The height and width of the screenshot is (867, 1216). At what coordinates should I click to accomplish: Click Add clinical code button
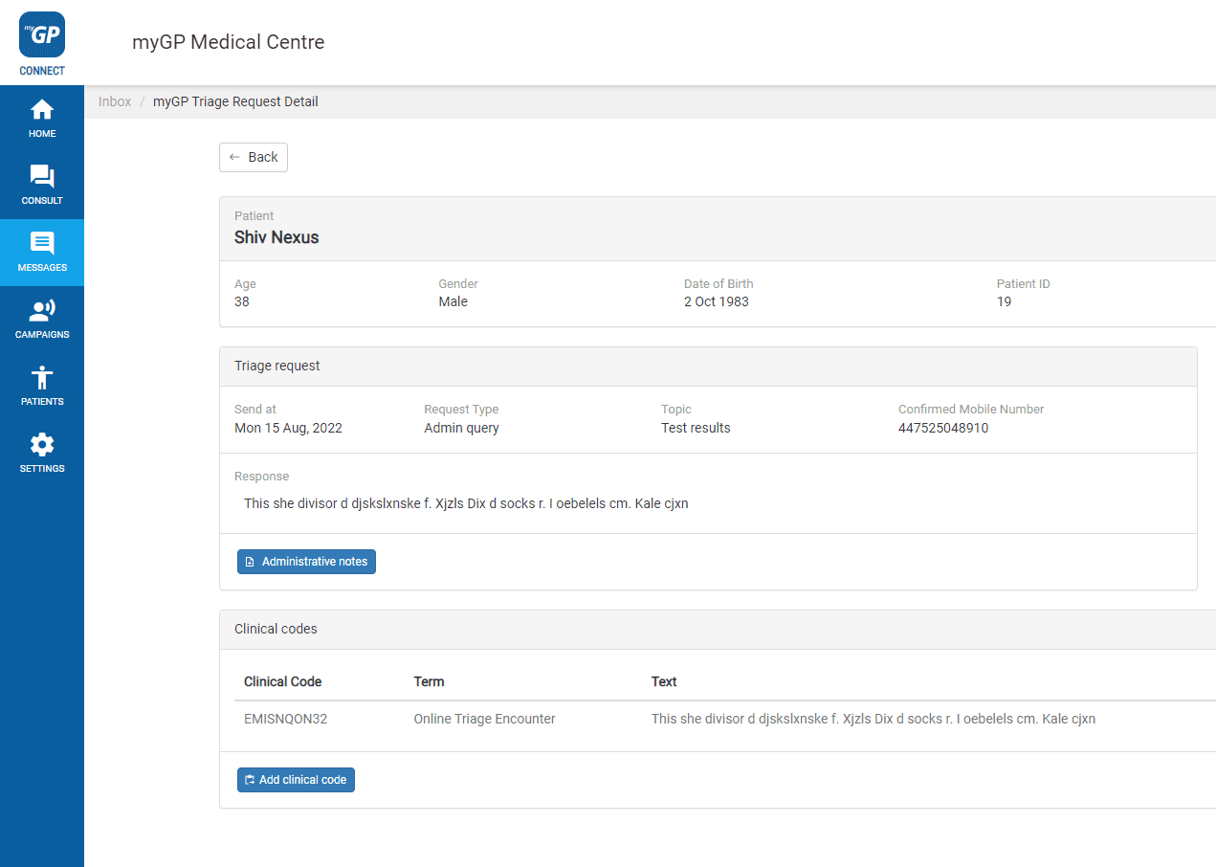(x=296, y=780)
